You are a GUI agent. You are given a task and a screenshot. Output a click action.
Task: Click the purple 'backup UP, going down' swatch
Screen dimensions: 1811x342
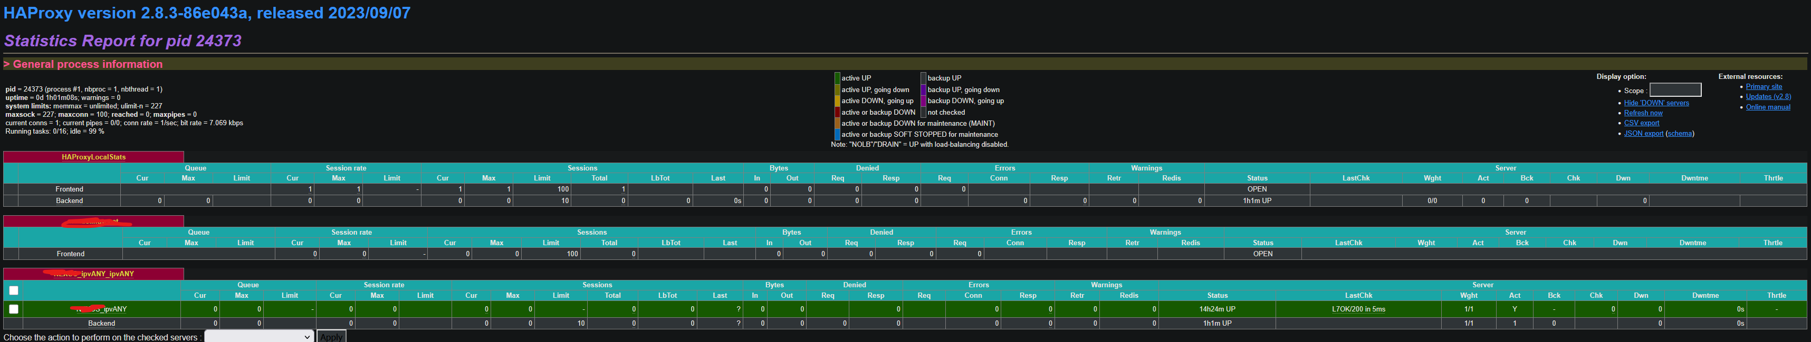pos(923,89)
